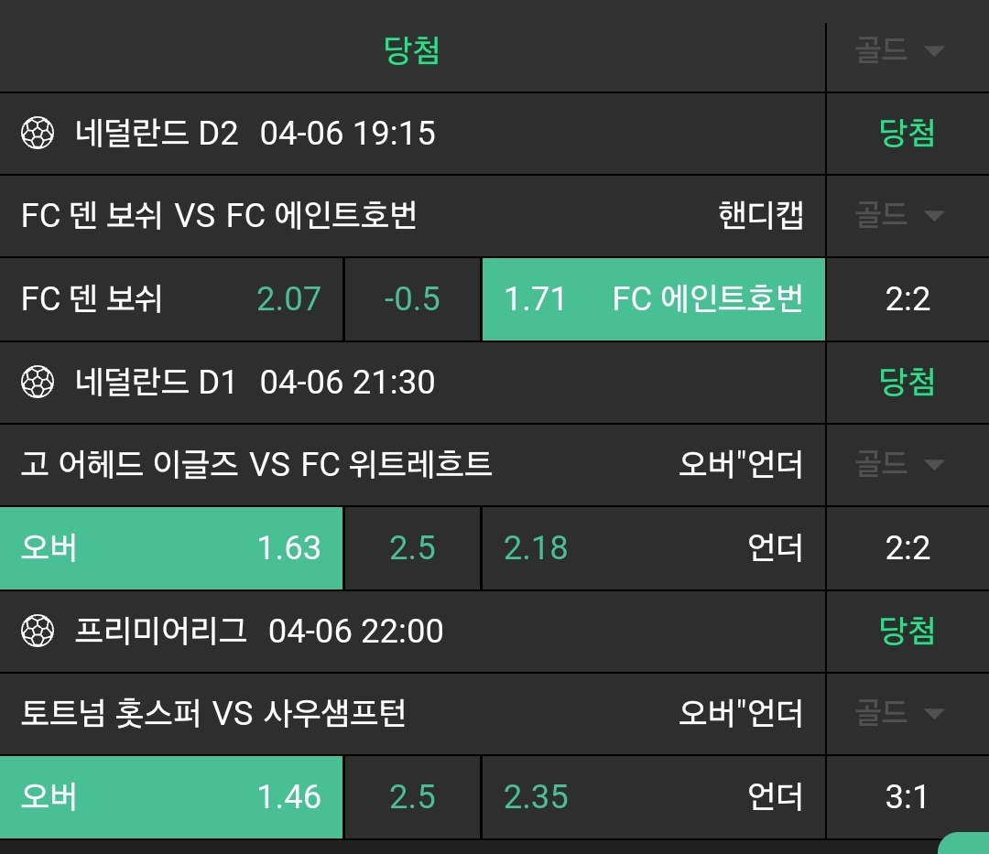Click 당첨 status for 프리미어리그 match
This screenshot has width=989, height=854.
click(x=907, y=631)
